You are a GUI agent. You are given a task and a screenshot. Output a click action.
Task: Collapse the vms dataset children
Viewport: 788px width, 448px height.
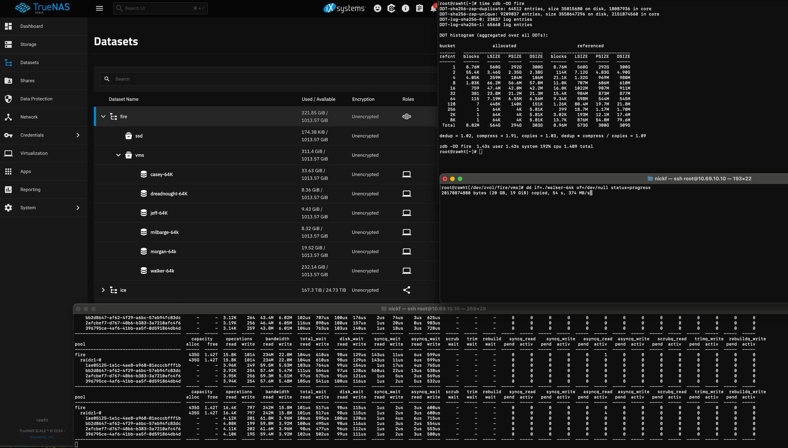[118, 155]
